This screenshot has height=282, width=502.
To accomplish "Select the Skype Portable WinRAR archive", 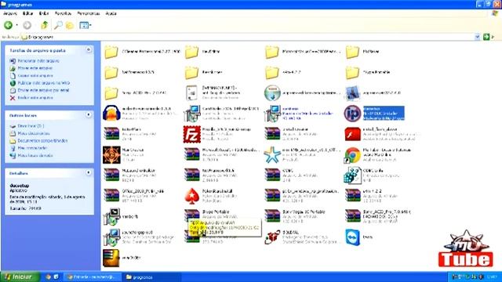I will click(x=191, y=215).
